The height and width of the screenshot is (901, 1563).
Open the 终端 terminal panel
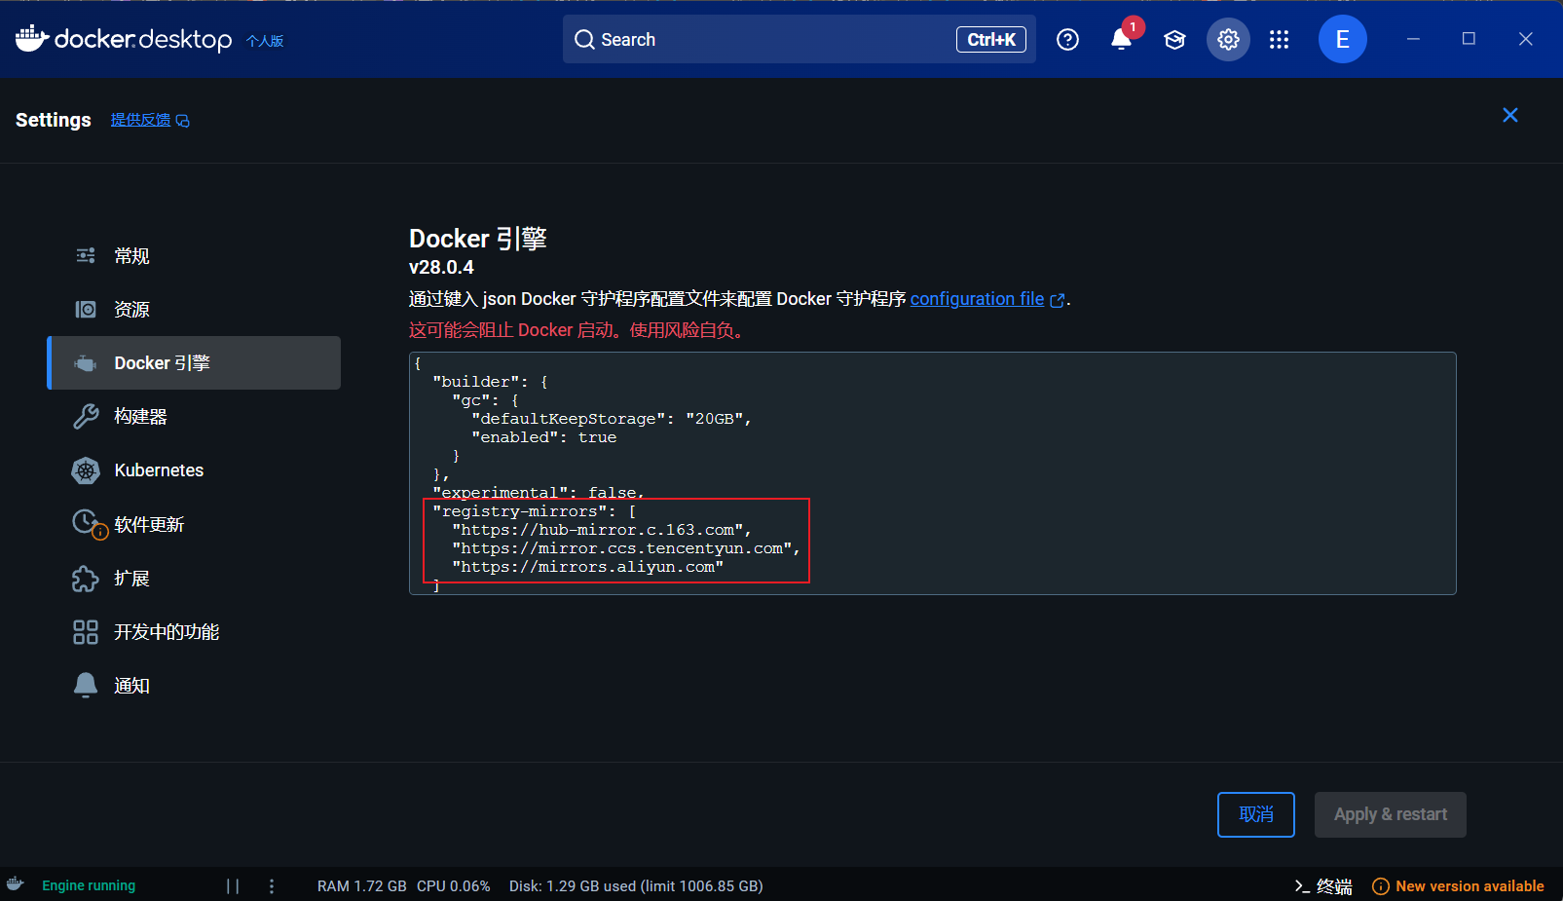1323,886
